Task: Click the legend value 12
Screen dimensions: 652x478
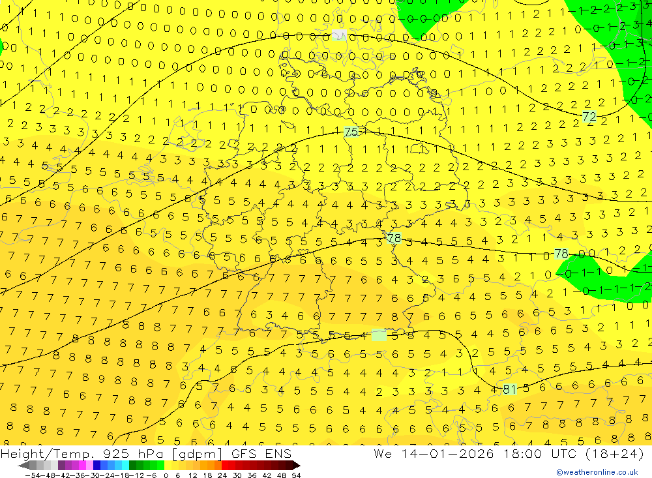Action: pos(193,475)
